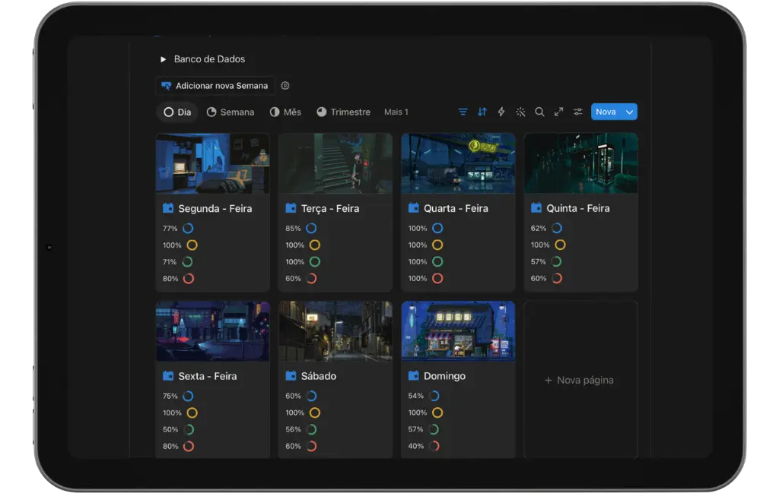The width and height of the screenshot is (779, 493).
Task: Click the 85% value on Terça - Feira
Action: [x=293, y=228]
